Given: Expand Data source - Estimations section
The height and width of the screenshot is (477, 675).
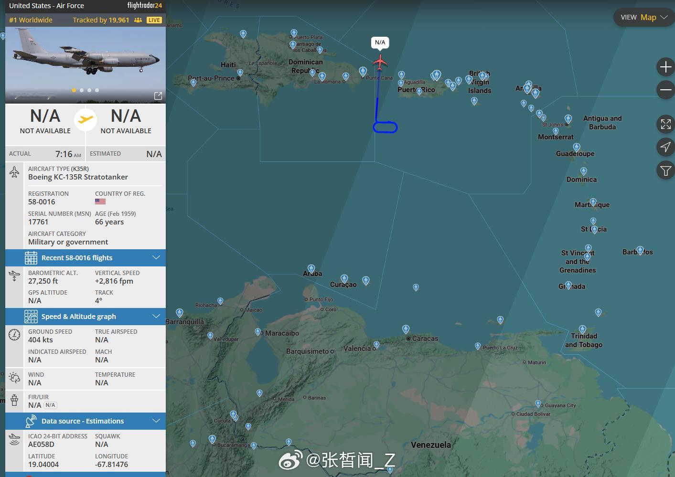Looking at the screenshot, I should point(86,421).
